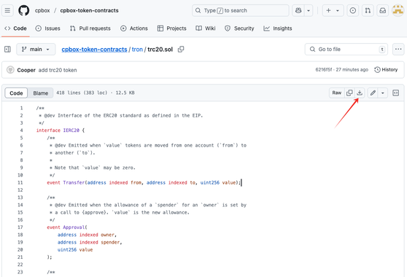Open pull requests icon in header
407x277 pixels.
tap(368, 10)
